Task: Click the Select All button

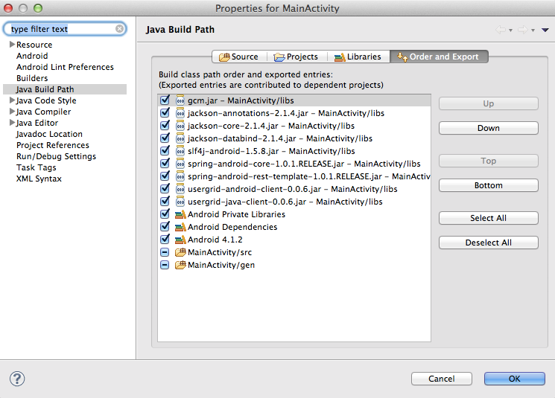Action: click(x=489, y=218)
